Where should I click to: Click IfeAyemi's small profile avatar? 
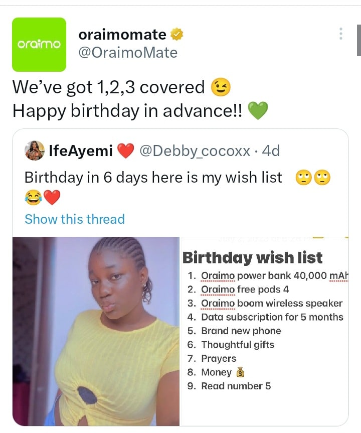click(x=35, y=151)
